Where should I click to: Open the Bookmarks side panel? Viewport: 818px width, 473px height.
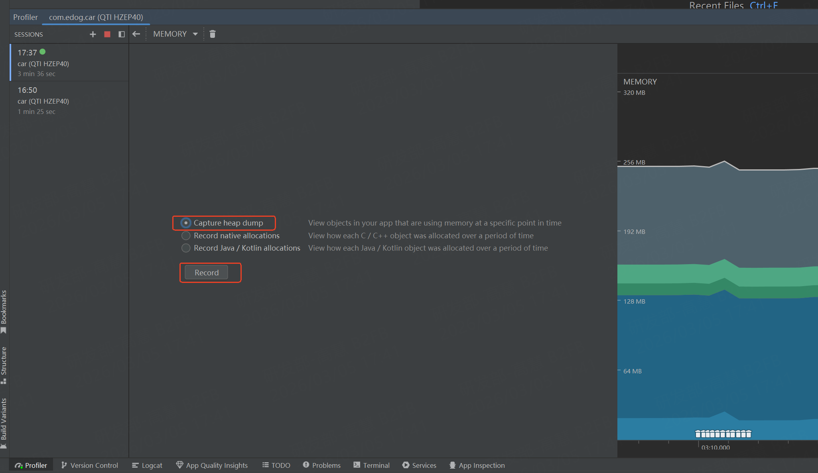4,312
